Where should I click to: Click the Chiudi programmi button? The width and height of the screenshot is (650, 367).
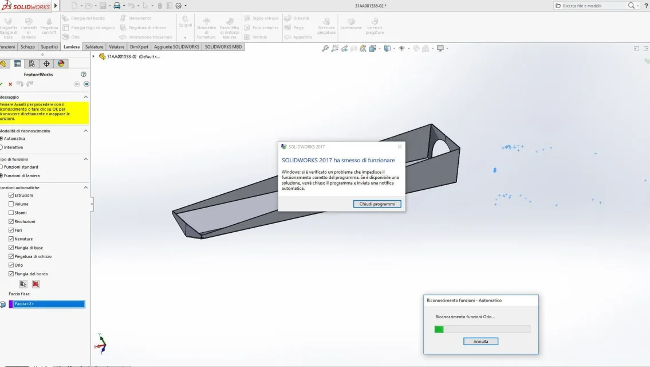377,204
